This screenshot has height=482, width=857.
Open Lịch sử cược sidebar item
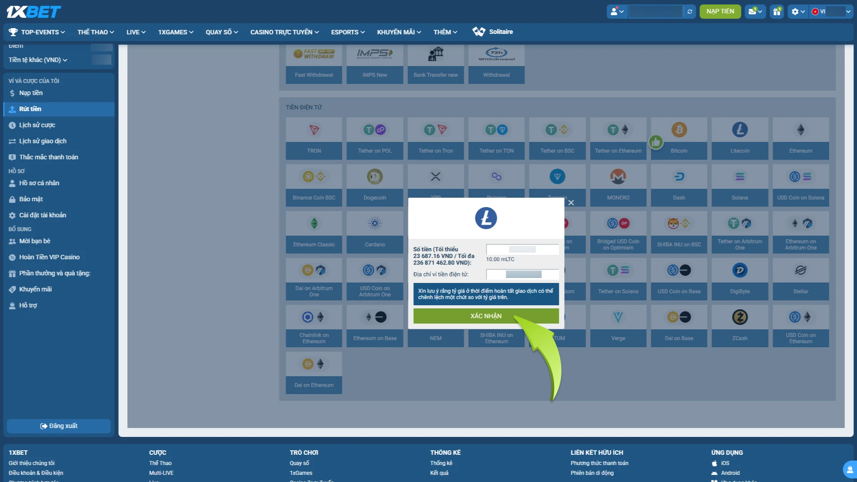pos(58,125)
